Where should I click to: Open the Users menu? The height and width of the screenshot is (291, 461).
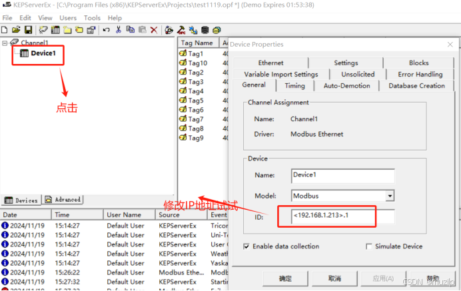click(x=68, y=18)
